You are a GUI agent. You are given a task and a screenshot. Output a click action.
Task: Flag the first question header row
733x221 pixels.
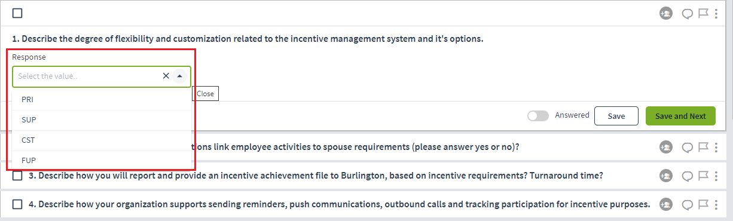[x=703, y=13]
